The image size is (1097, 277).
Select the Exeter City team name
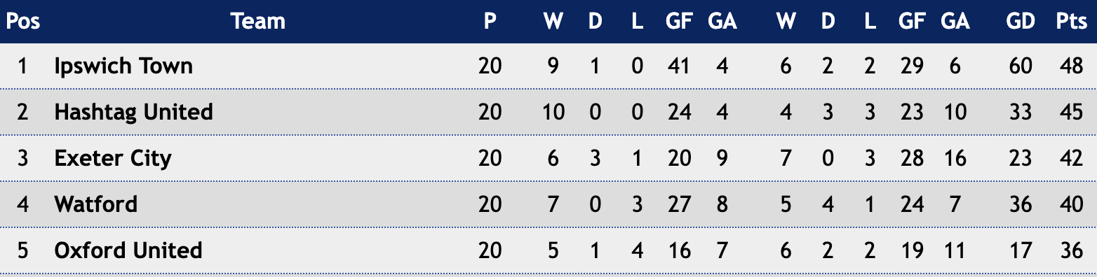coord(113,158)
